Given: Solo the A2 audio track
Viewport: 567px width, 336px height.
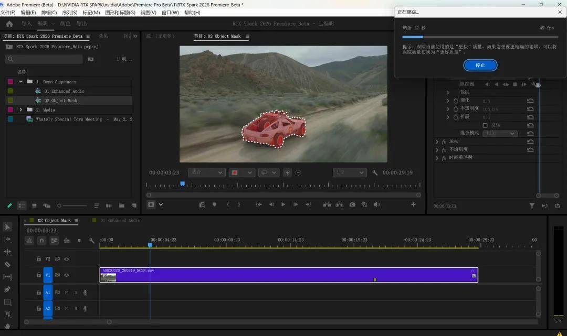Looking at the screenshot, I should point(76,309).
